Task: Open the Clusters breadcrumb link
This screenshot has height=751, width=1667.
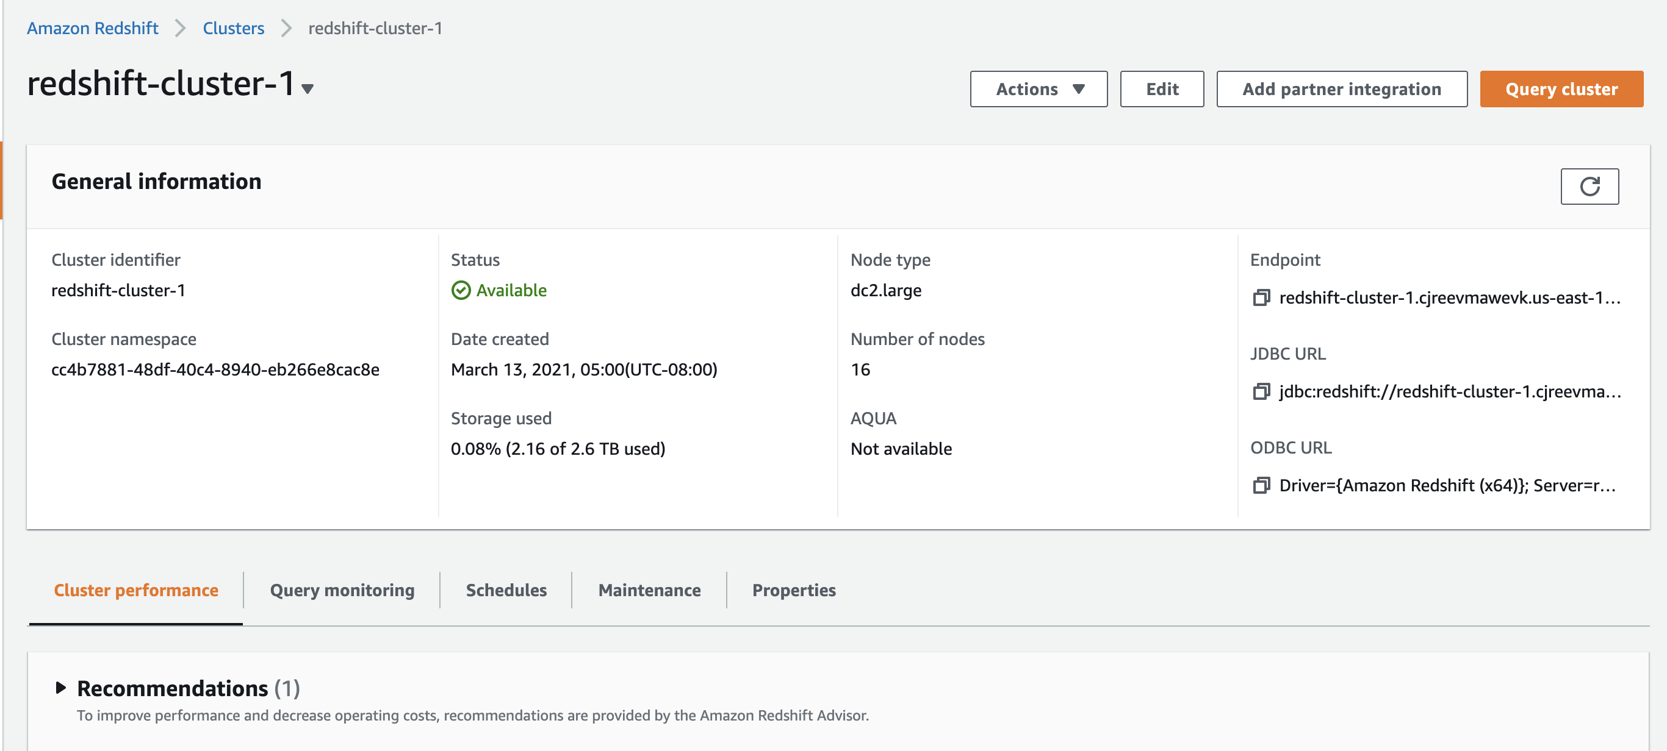Action: (233, 29)
